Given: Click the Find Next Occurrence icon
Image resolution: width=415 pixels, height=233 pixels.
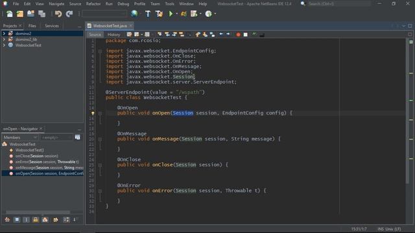Looking at the screenshot, I should [x=174, y=34].
